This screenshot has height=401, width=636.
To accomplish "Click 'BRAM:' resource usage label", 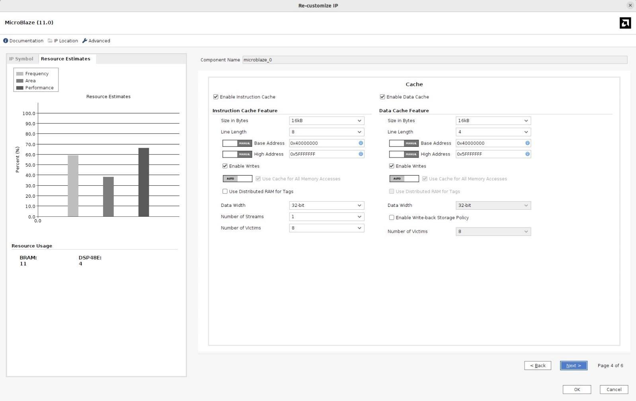I will click(x=28, y=257).
